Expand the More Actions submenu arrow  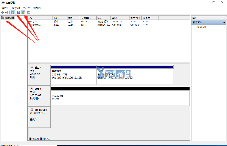point(224,27)
